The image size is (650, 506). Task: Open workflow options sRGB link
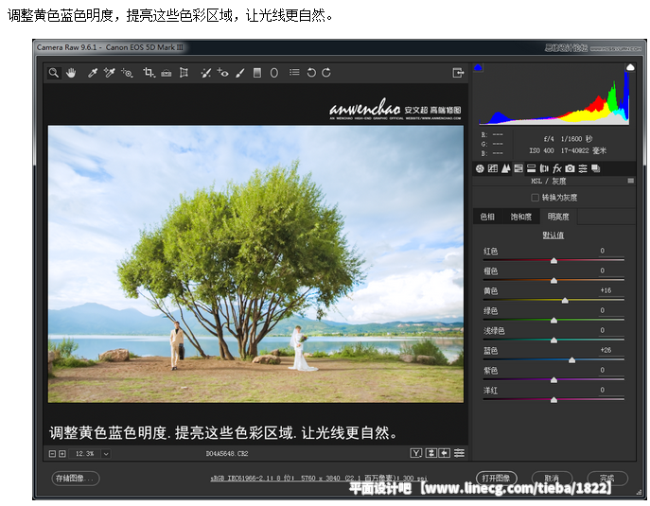(x=318, y=479)
